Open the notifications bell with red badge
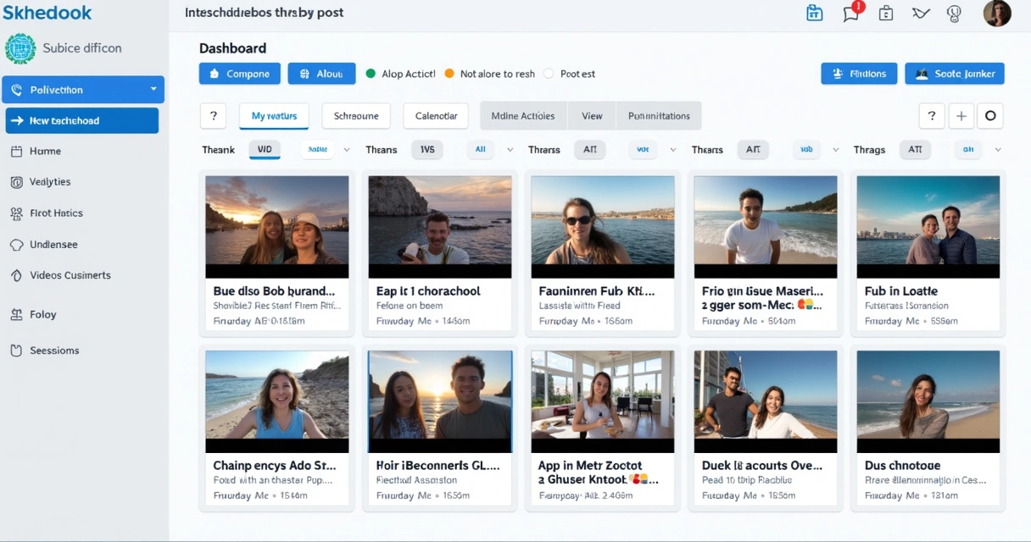Viewport: 1031px width, 542px height. point(851,14)
